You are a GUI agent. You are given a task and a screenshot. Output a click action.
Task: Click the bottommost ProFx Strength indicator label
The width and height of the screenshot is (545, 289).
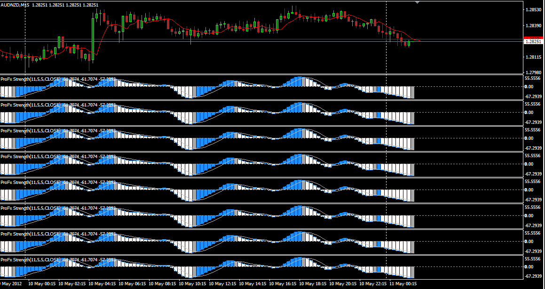[58, 259]
